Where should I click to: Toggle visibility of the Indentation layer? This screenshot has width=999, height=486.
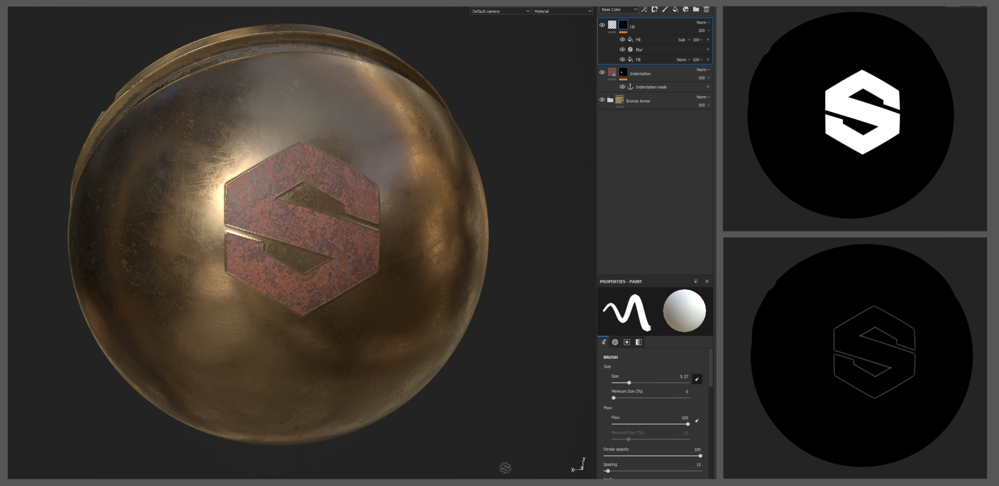(602, 72)
